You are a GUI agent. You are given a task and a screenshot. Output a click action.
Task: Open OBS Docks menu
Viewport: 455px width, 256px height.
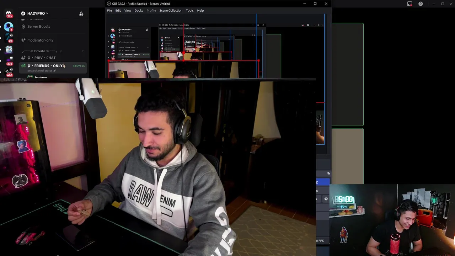pyautogui.click(x=139, y=11)
